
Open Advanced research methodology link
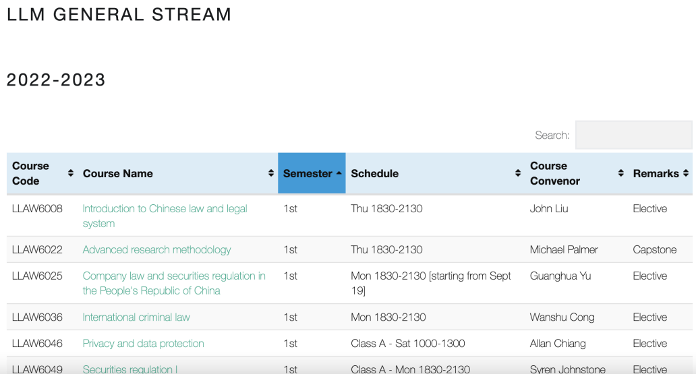click(156, 249)
